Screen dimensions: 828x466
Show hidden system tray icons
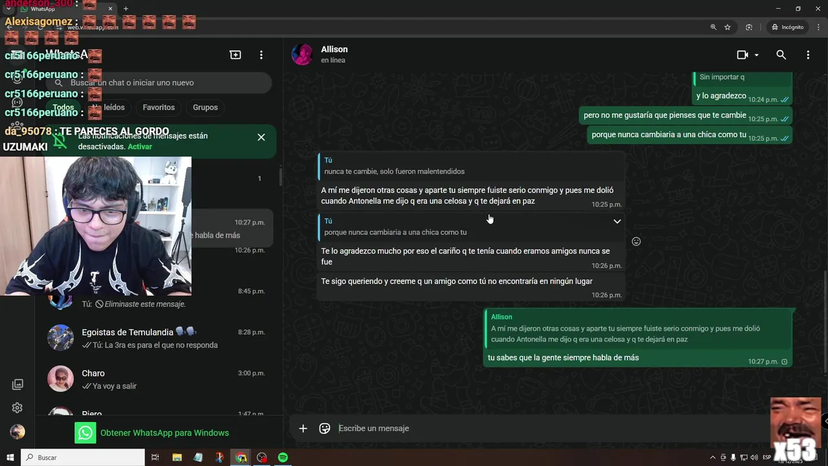[x=713, y=458]
